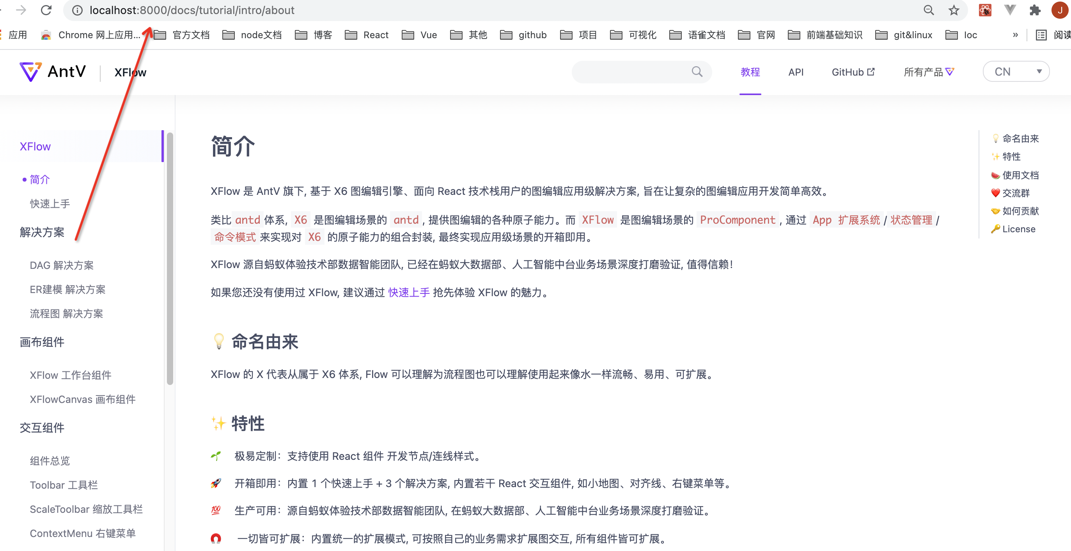Show more bookmarks with the chevron overflow
The width and height of the screenshot is (1071, 551).
(1015, 35)
